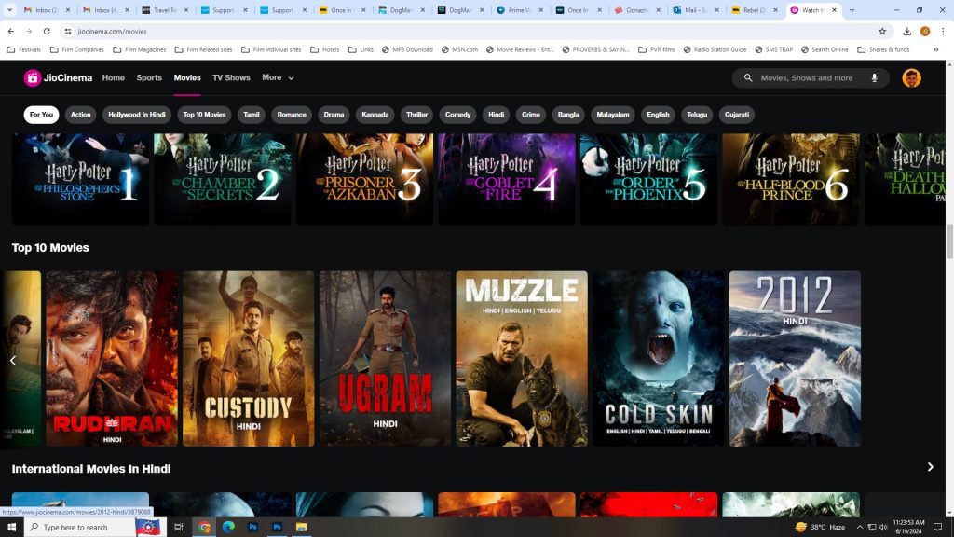Viewport: 954px width, 537px height.
Task: Open TV Shows section
Action: 231,78
